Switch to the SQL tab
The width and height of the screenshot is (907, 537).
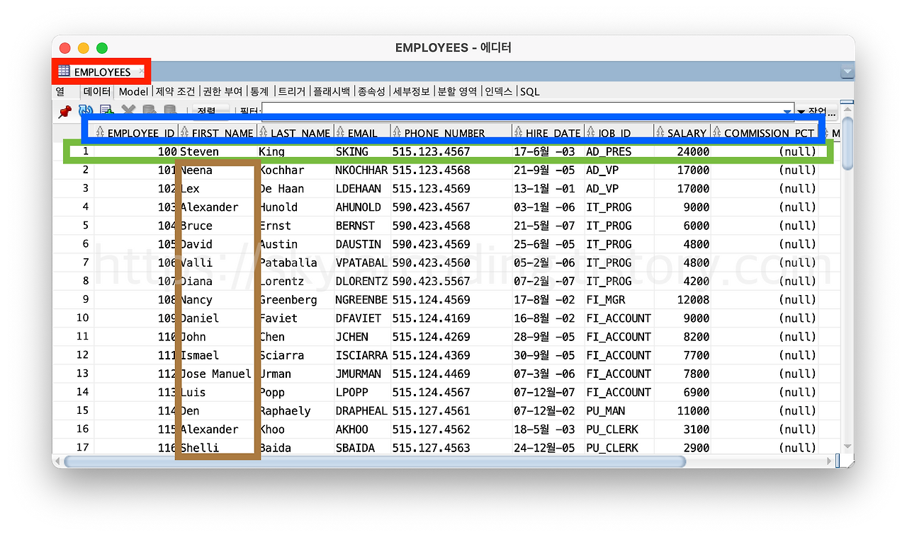529,91
